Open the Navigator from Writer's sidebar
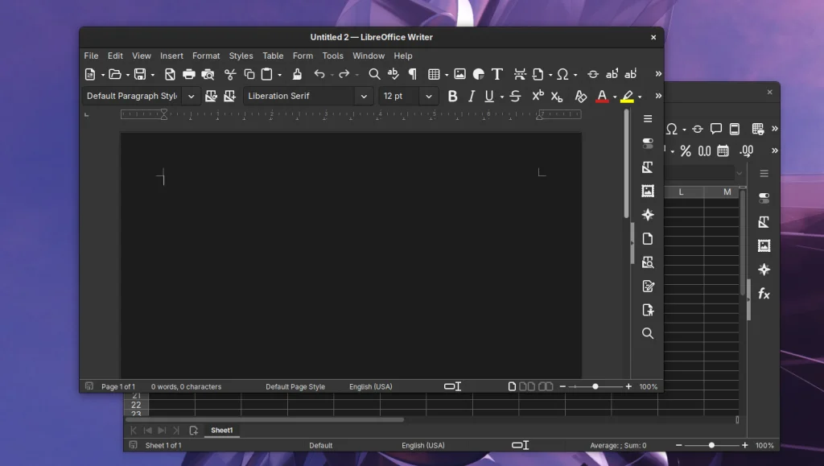The image size is (824, 466). (x=648, y=262)
